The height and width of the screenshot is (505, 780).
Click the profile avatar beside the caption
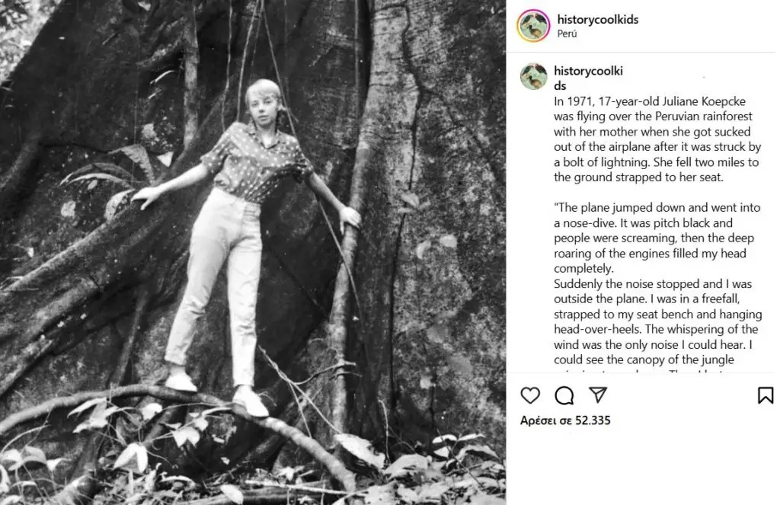[533, 77]
